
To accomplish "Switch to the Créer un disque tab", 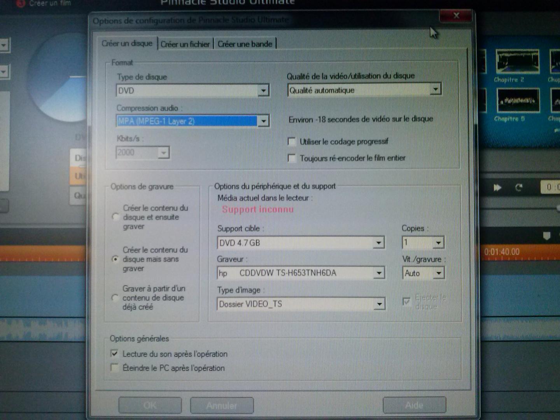I will (x=127, y=44).
